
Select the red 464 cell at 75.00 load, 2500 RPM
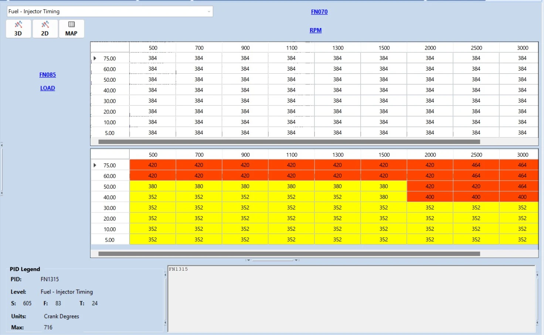pos(476,165)
